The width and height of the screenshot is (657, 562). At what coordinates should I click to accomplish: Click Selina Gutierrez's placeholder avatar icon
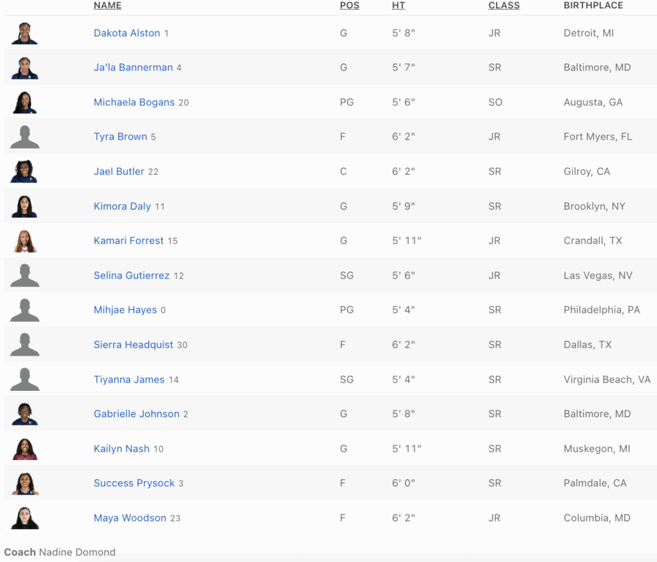tap(25, 276)
